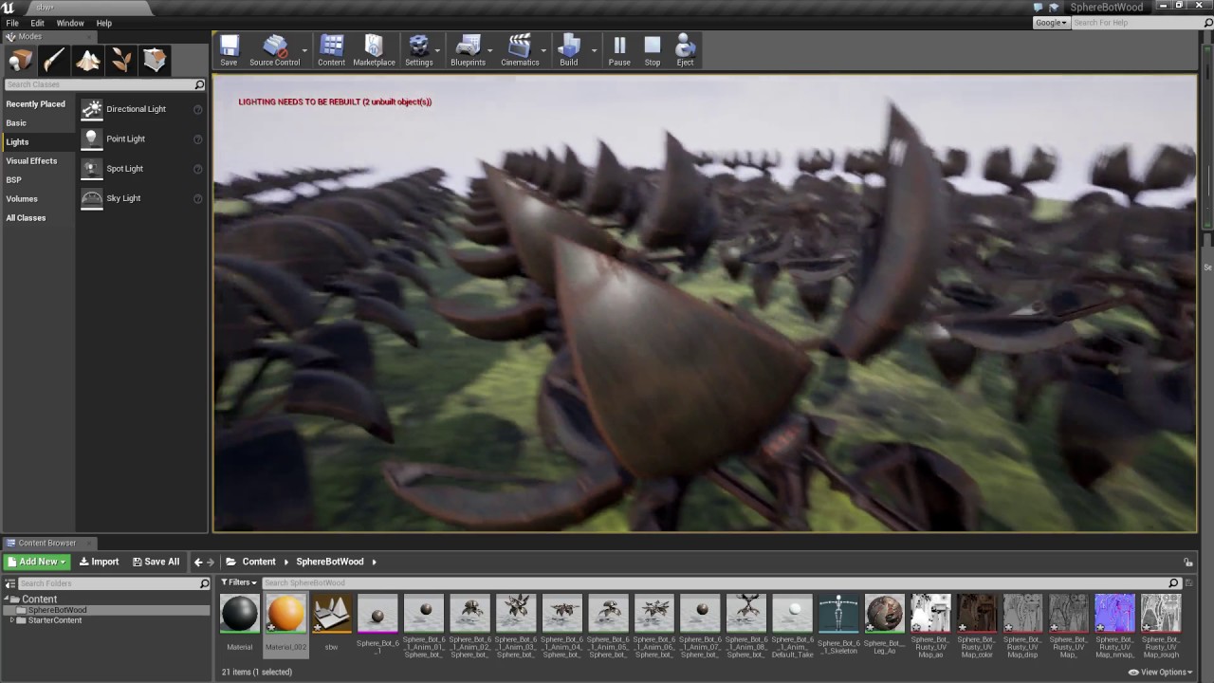The width and height of the screenshot is (1214, 683).
Task: Pause the running simulation
Action: (x=619, y=50)
